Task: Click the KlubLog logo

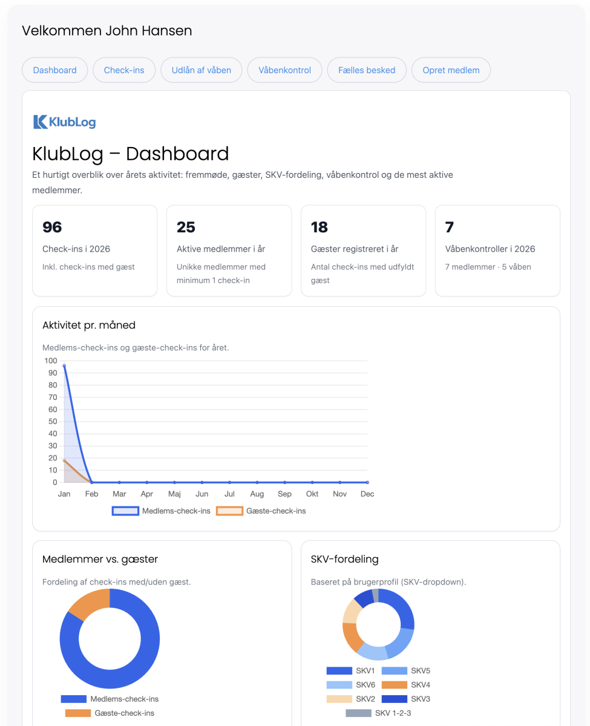Action: point(64,122)
